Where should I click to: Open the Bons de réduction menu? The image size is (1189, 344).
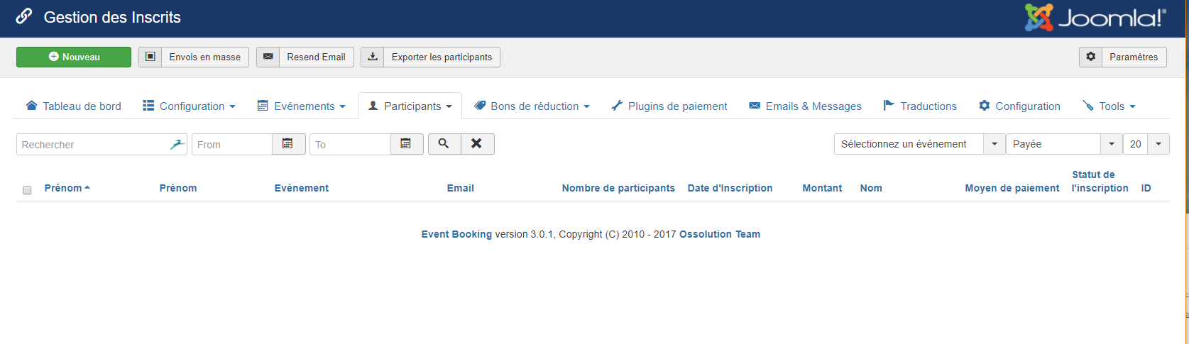tap(532, 106)
